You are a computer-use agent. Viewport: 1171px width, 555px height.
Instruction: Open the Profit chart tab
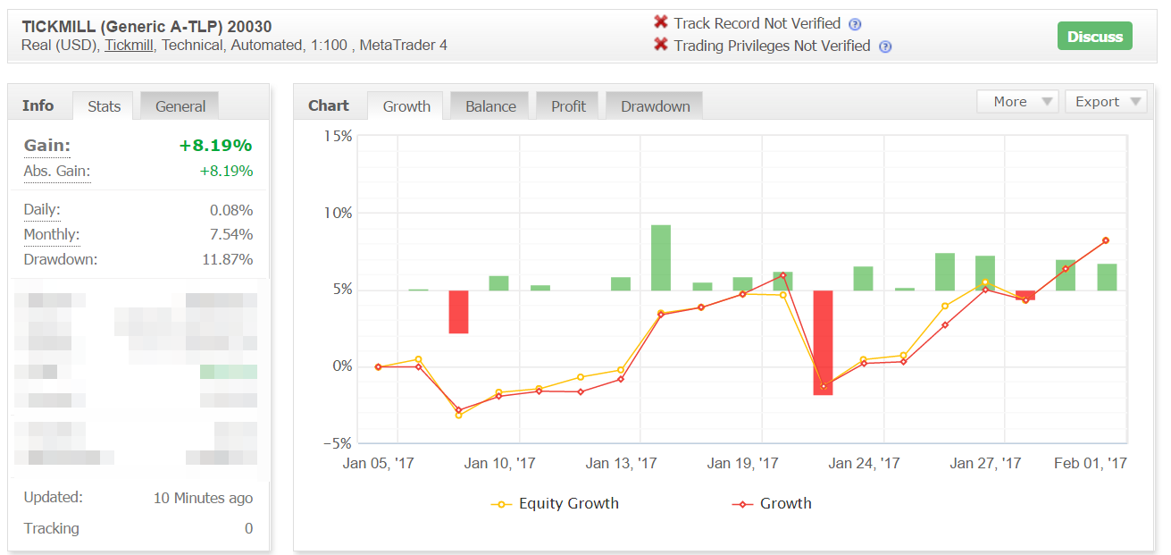(x=568, y=105)
